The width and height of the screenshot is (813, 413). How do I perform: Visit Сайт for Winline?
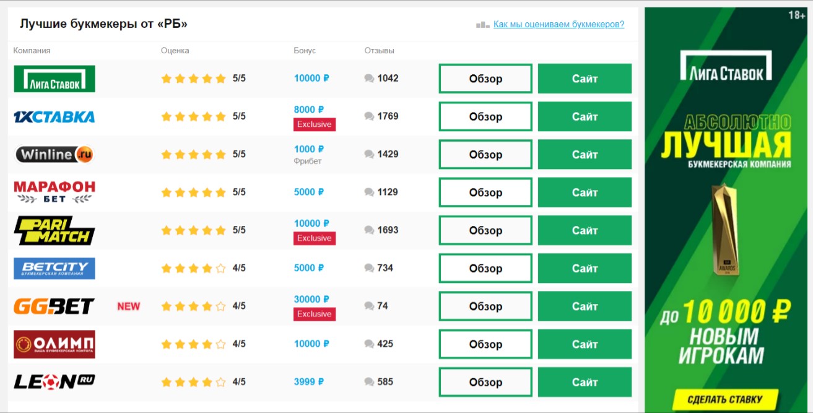tap(585, 154)
